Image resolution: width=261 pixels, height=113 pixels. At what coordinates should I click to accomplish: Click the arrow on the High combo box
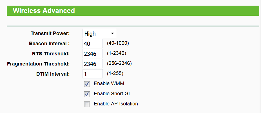[113, 33]
